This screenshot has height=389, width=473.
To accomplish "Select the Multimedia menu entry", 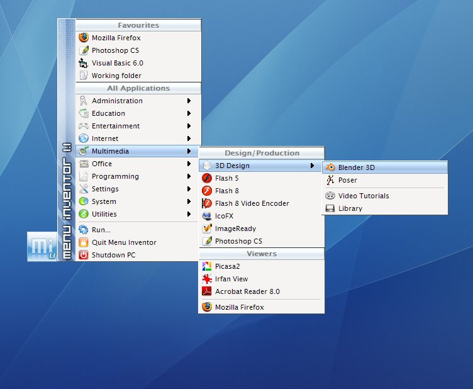I will click(138, 151).
